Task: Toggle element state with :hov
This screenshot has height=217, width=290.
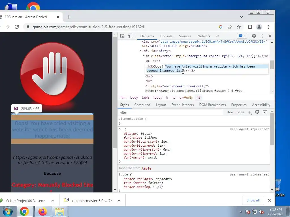Action: click(x=230, y=112)
